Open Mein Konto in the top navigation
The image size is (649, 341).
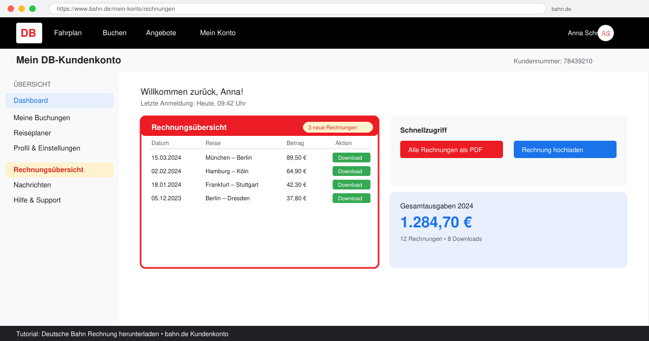[x=218, y=33]
